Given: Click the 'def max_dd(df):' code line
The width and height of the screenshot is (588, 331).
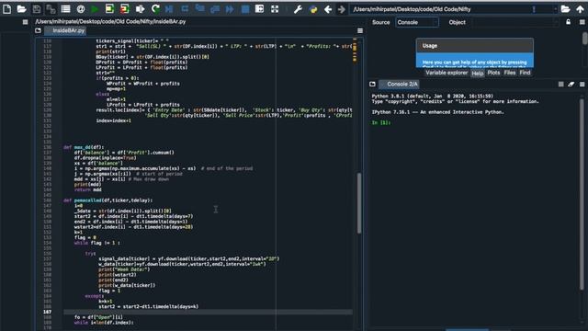Looking at the screenshot, I should 84,147.
